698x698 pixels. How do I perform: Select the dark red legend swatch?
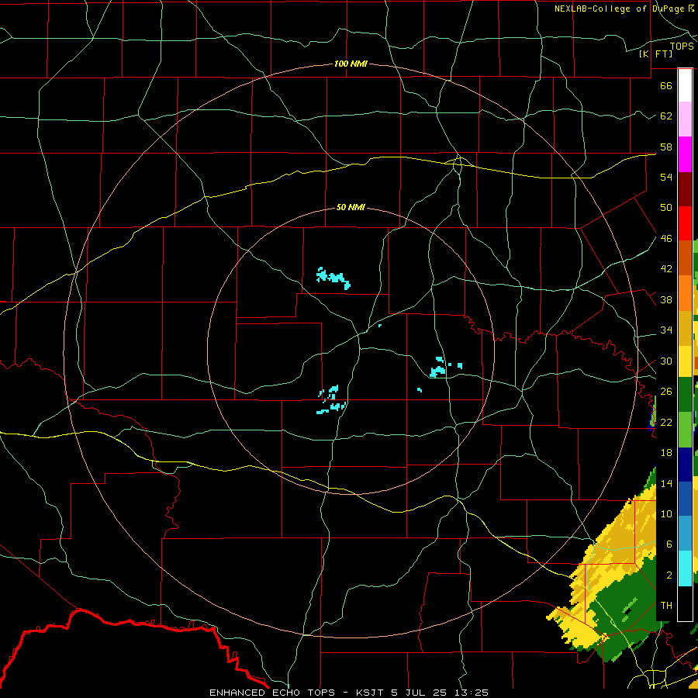[685, 188]
